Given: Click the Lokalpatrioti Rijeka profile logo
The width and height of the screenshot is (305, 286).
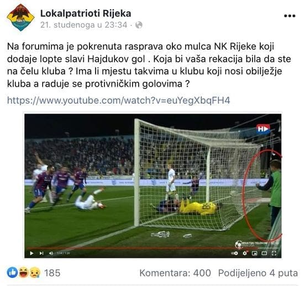Looking at the screenshot, I should pos(20,18).
